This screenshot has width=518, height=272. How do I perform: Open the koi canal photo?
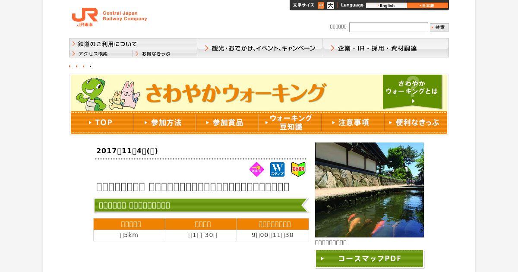pos(370,190)
